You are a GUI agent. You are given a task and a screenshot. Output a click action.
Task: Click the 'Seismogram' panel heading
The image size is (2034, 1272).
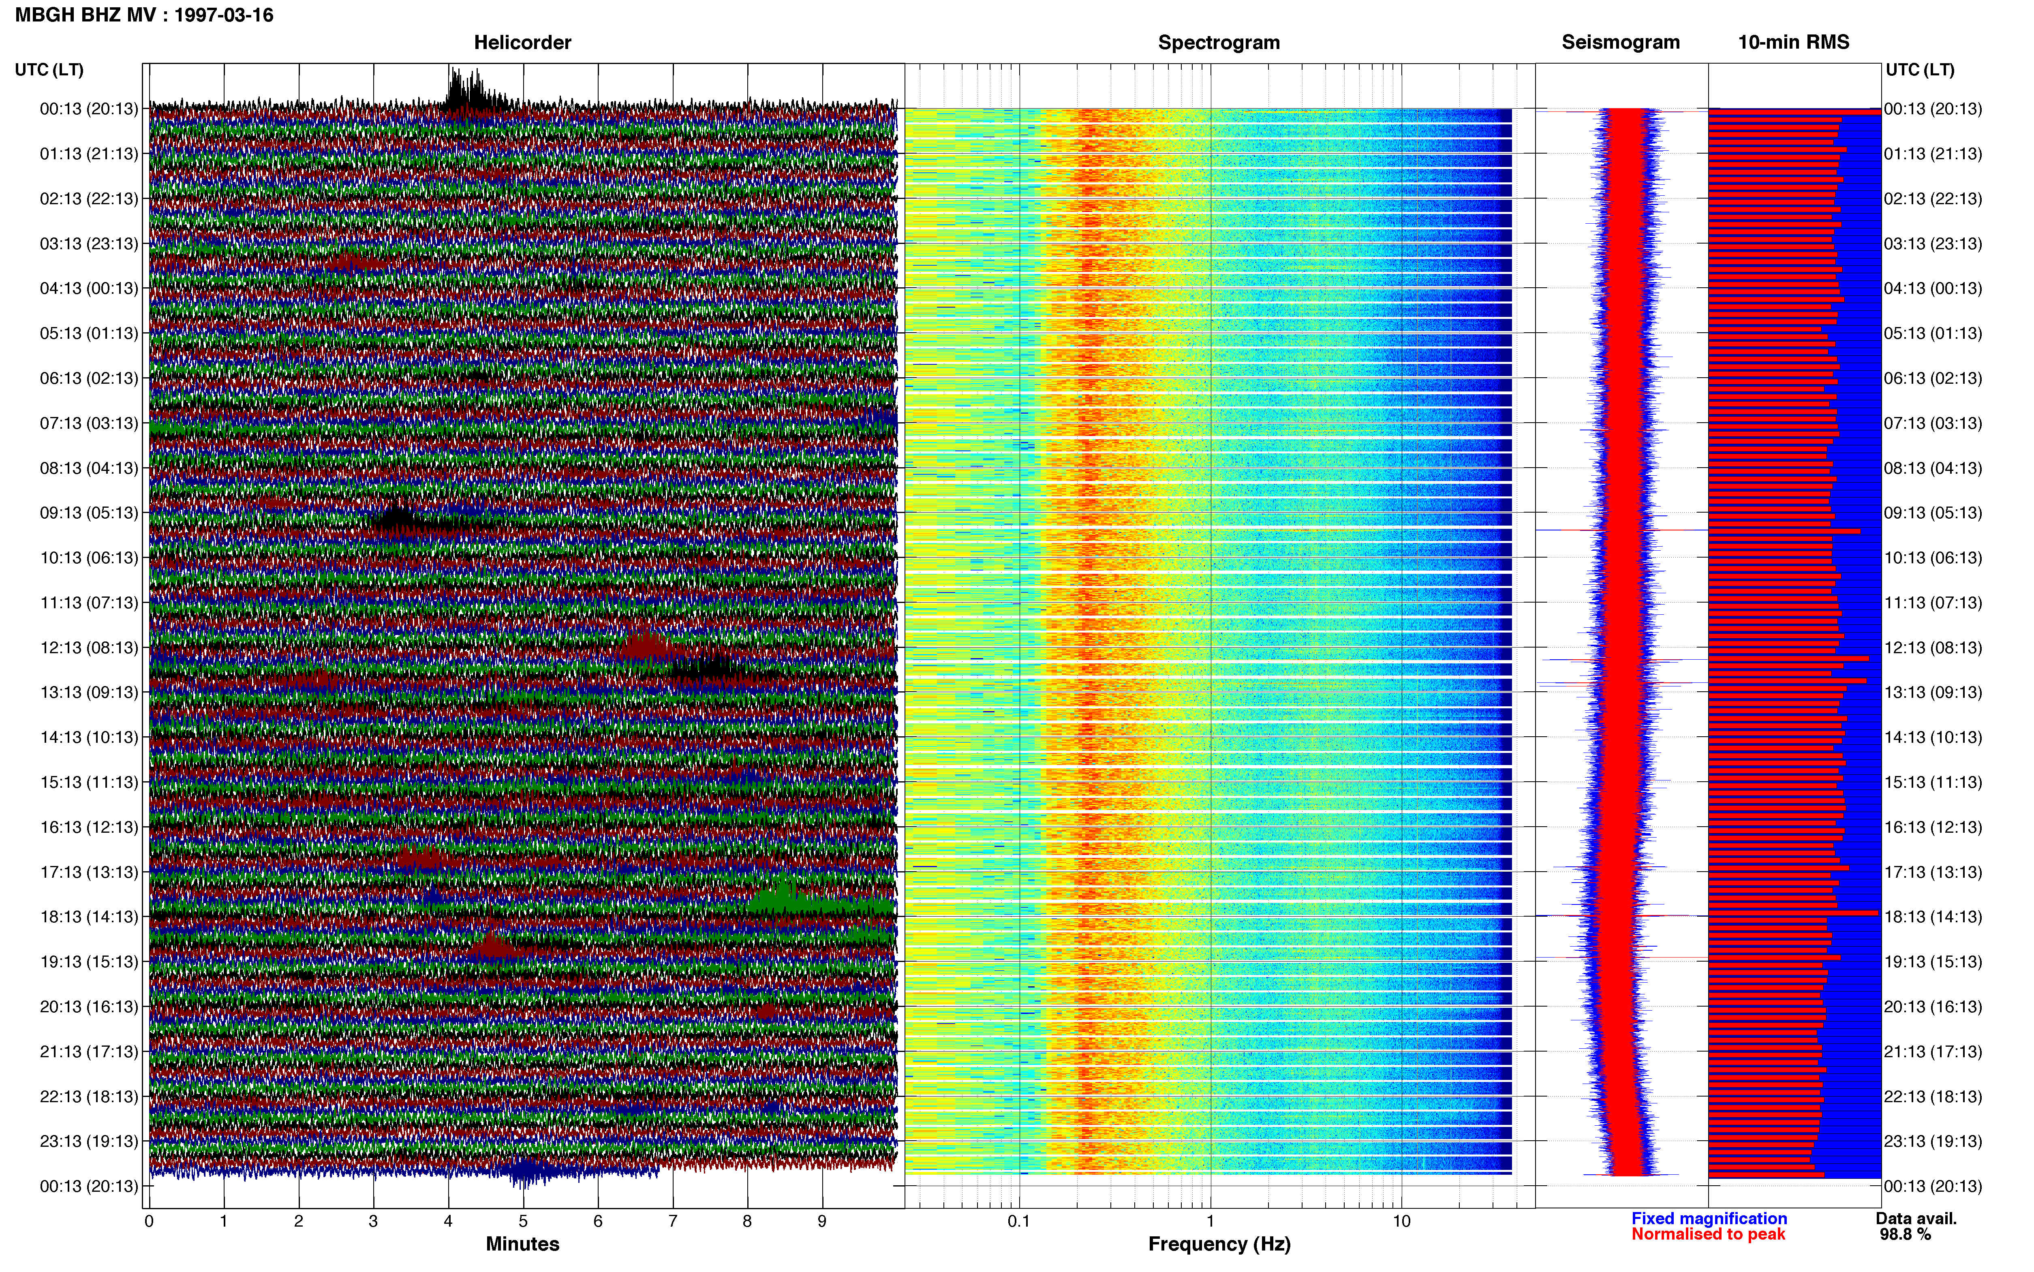(x=1620, y=42)
